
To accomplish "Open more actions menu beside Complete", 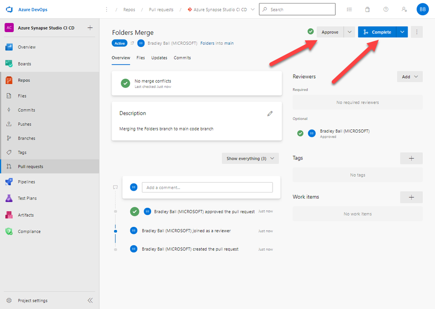I will tap(417, 32).
